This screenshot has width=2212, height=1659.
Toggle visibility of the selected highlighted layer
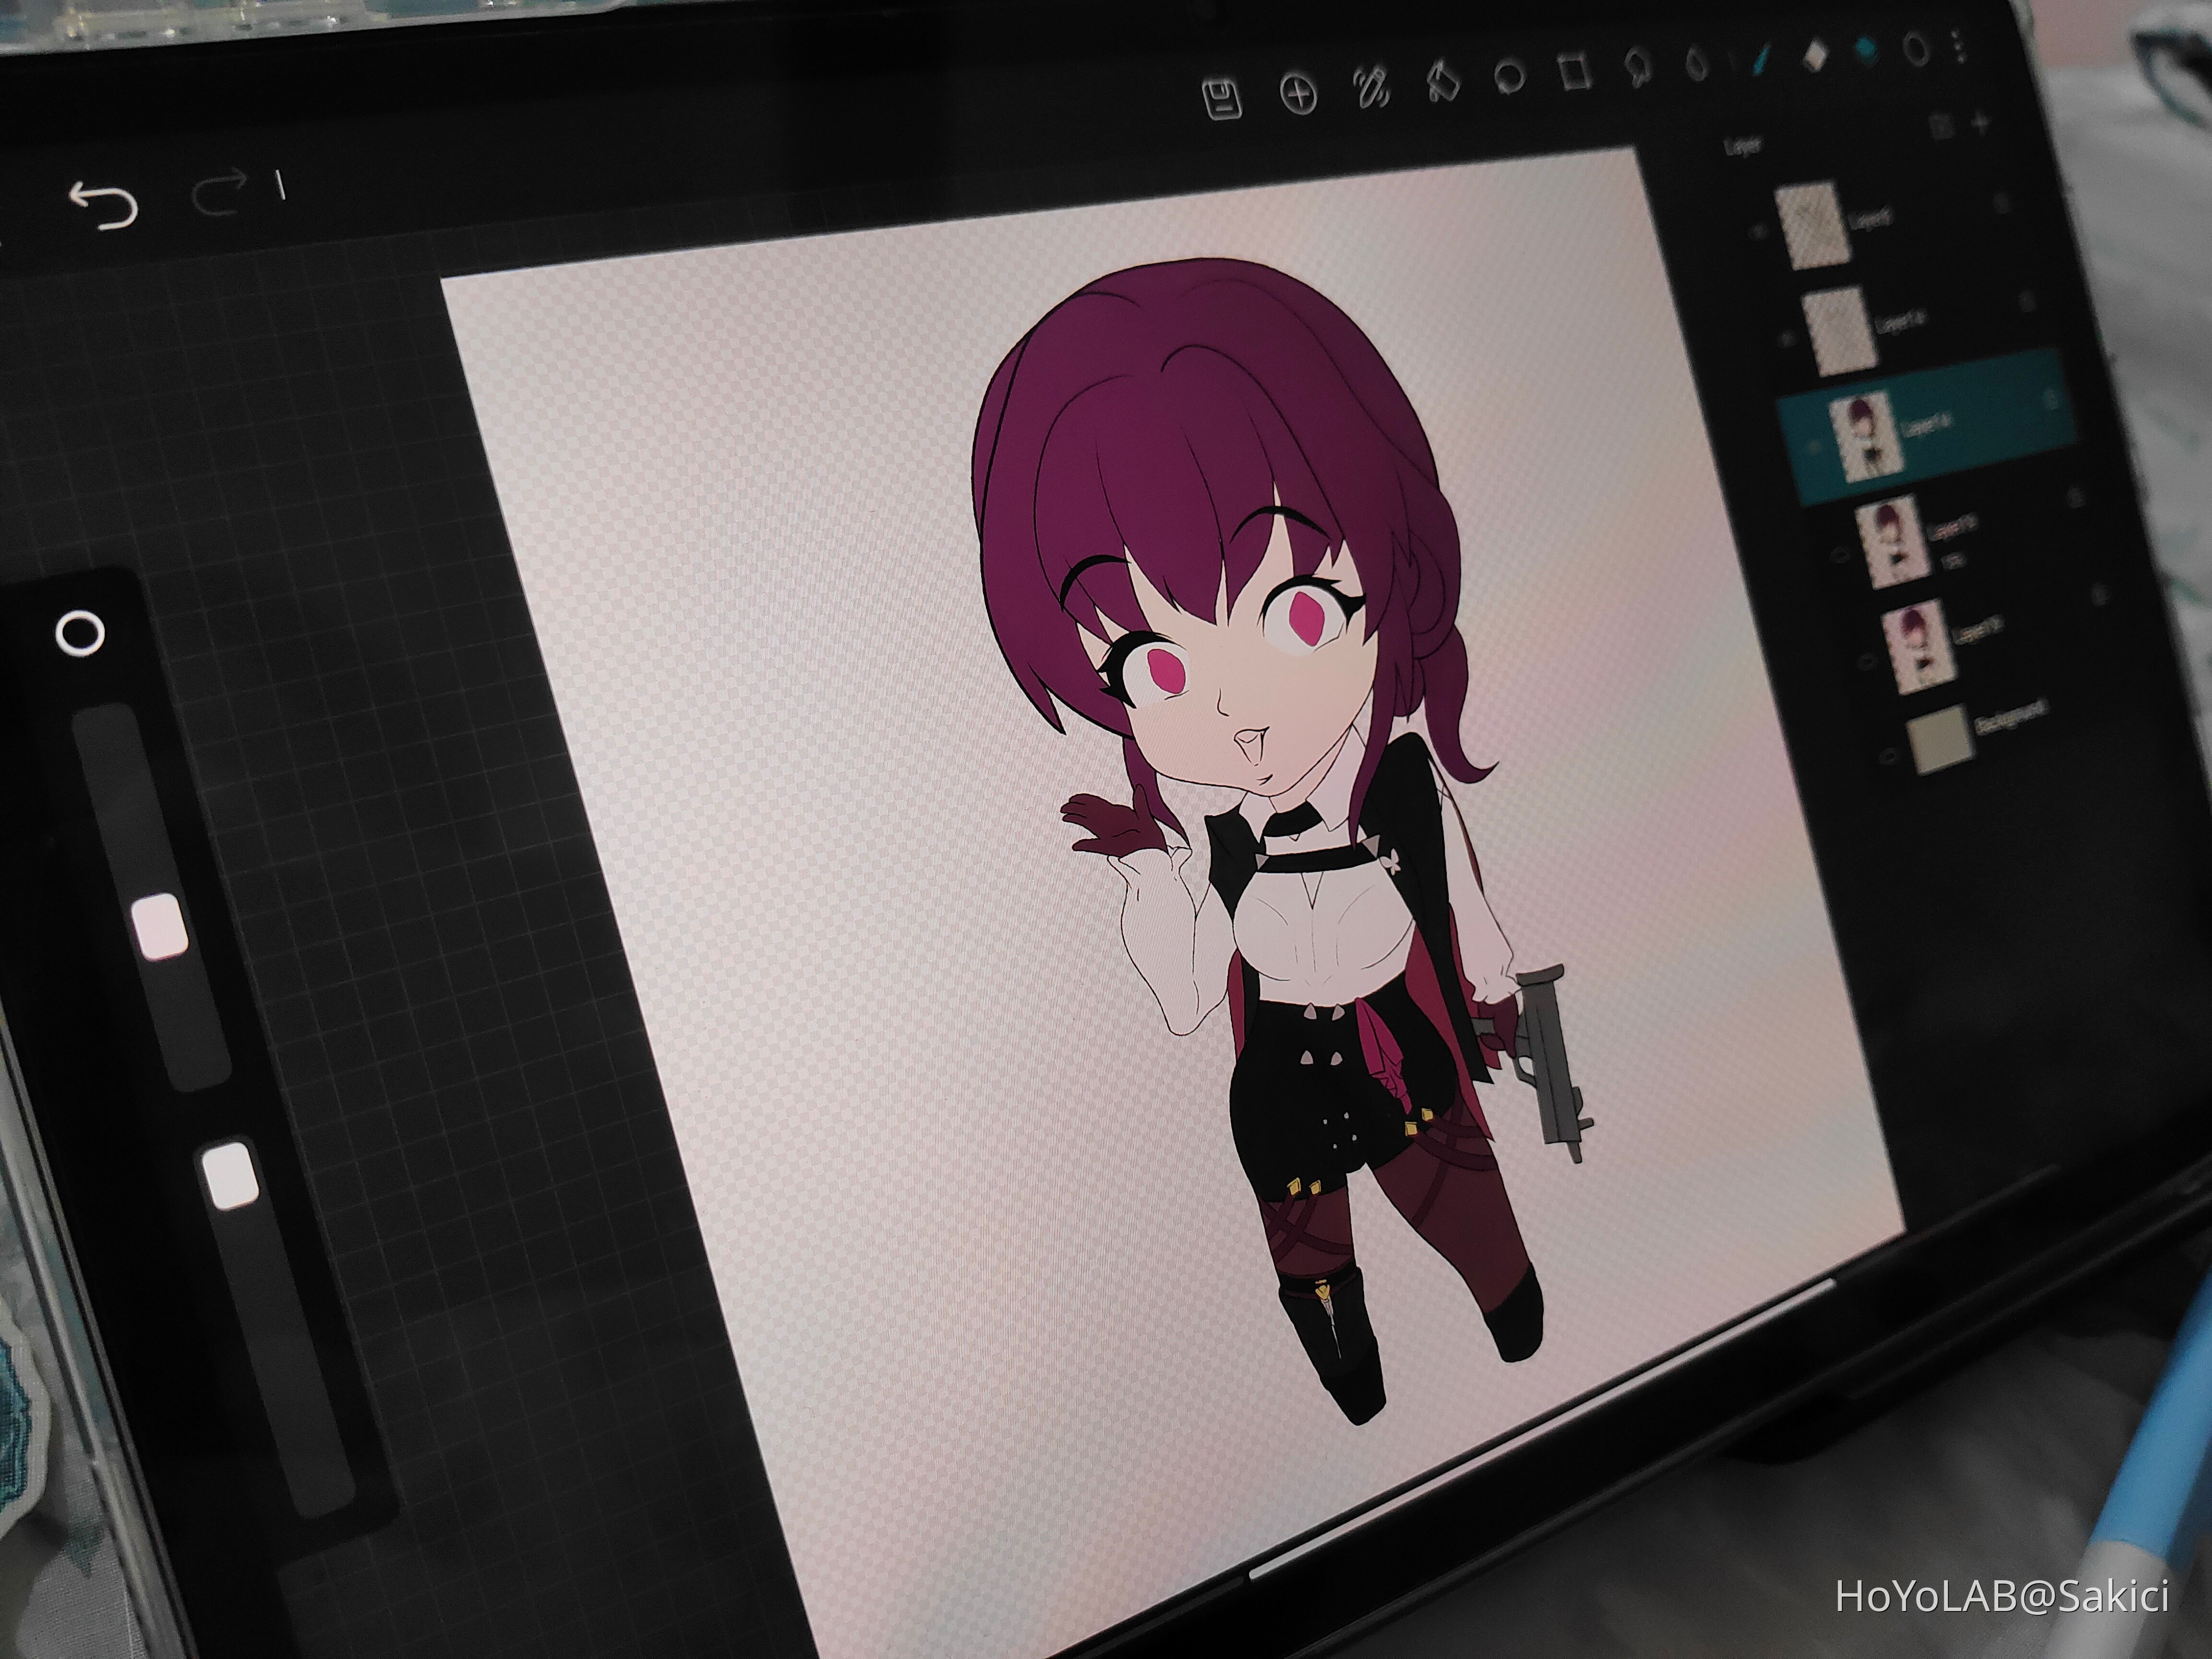point(1813,445)
